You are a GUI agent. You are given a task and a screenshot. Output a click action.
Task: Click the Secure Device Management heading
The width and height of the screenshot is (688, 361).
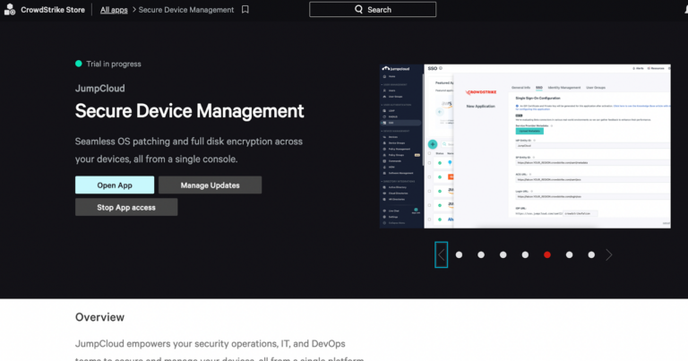[x=189, y=111]
